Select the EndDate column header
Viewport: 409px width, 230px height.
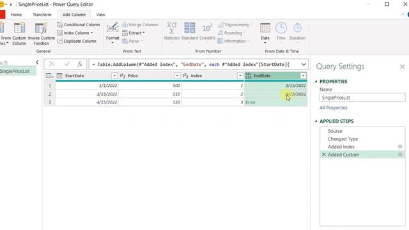coord(275,75)
